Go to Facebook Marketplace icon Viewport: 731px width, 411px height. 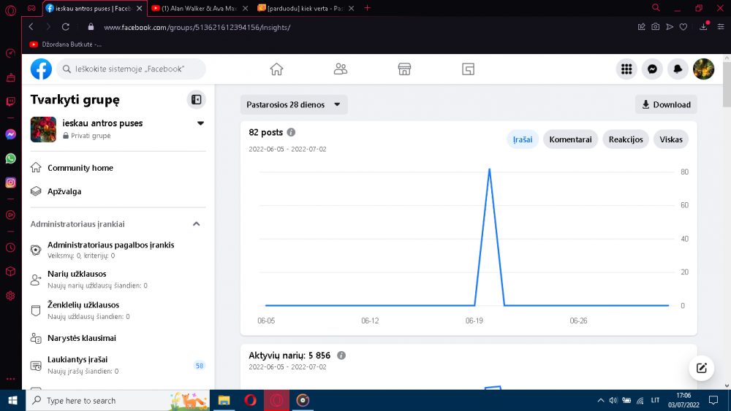[404, 69]
